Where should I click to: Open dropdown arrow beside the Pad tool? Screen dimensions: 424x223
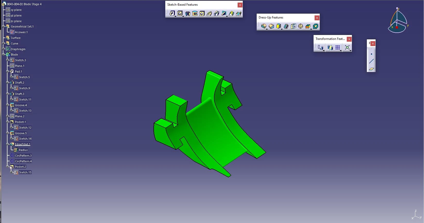click(x=175, y=16)
